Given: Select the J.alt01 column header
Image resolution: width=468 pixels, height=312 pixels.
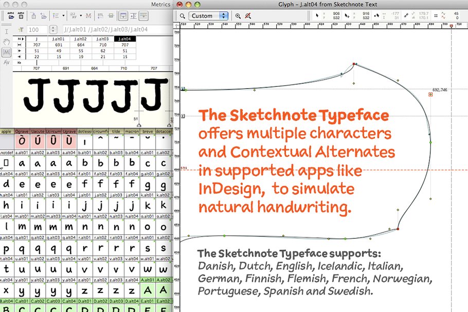Looking at the screenshot, I should coord(59,39).
